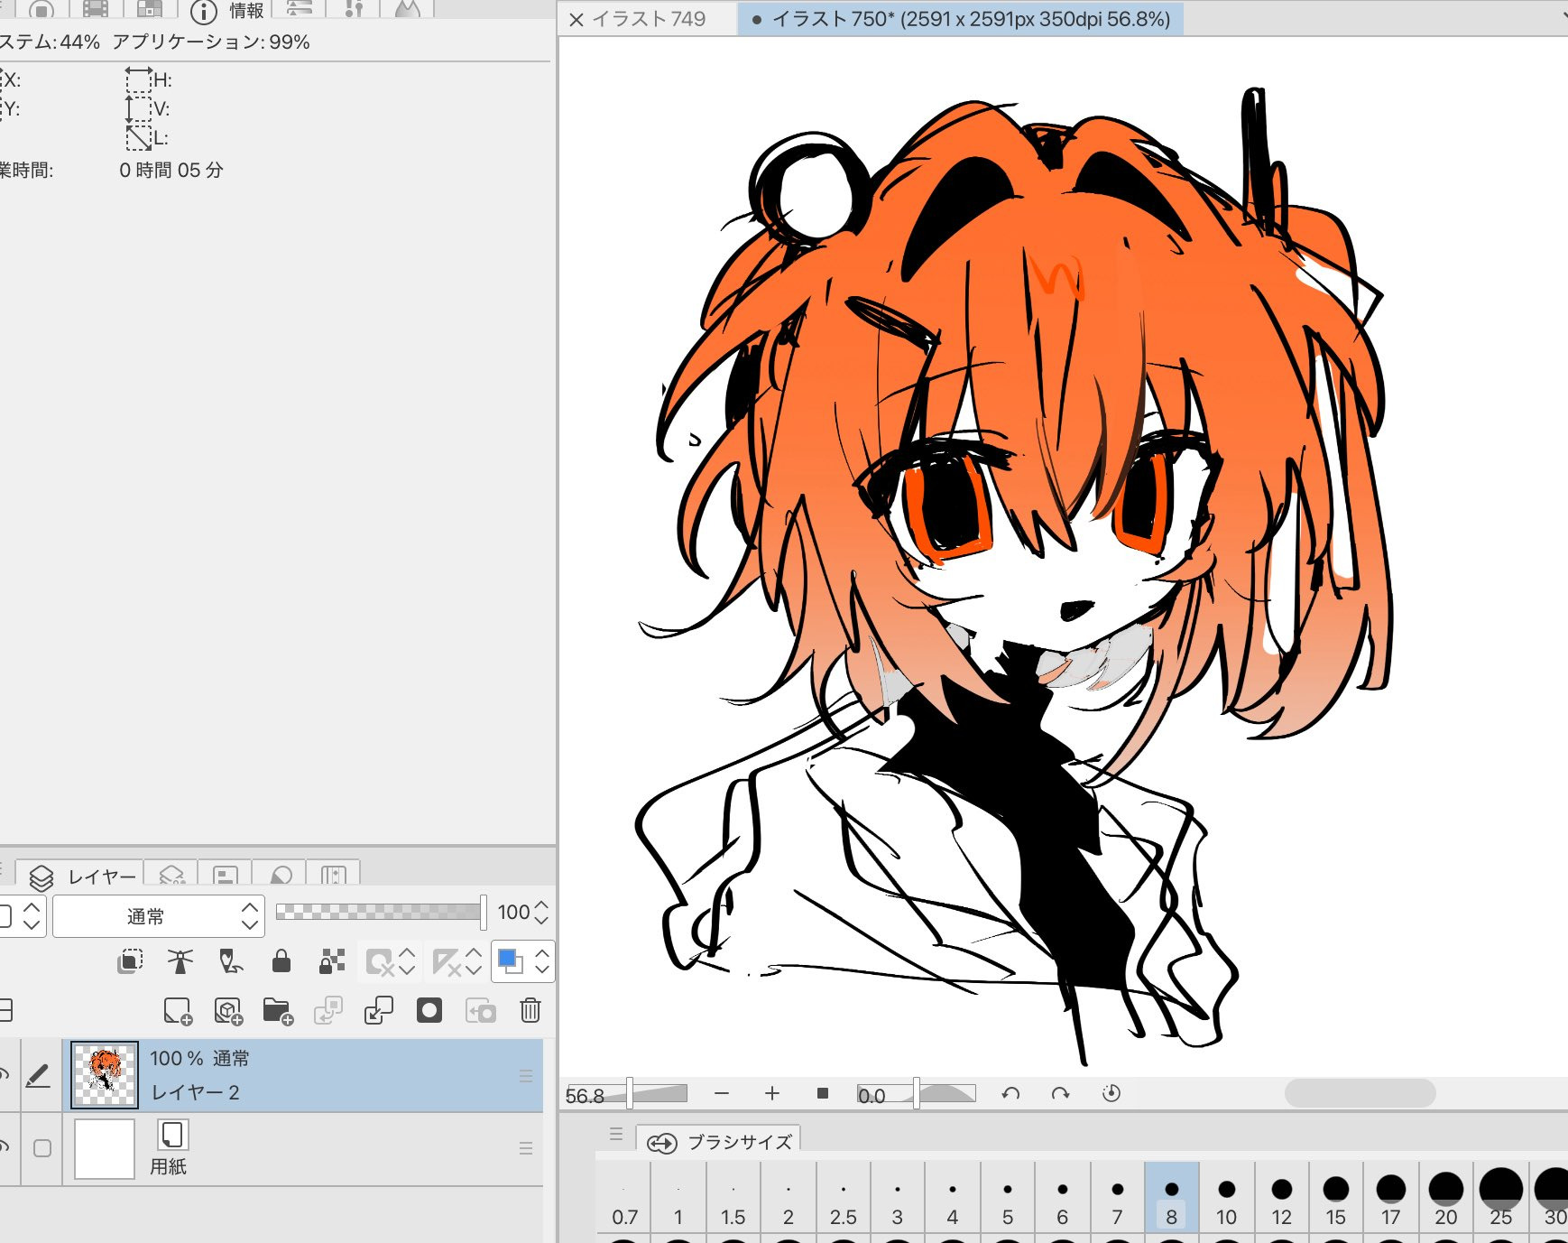Screen dimensions: 1568x1243
Task: Click the merge with layer below icon
Action: click(379, 1010)
